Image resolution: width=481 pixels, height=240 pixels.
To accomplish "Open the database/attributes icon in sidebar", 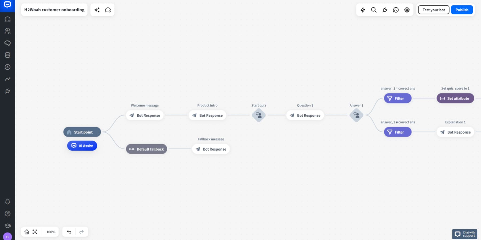I will pyautogui.click(x=7, y=55).
